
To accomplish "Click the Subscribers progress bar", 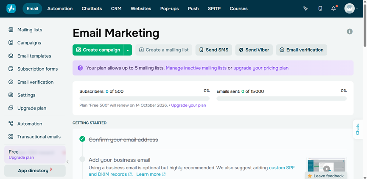I will point(144,99).
